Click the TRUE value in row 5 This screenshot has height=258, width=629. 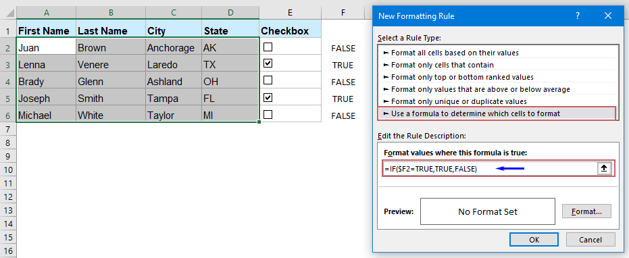343,99
